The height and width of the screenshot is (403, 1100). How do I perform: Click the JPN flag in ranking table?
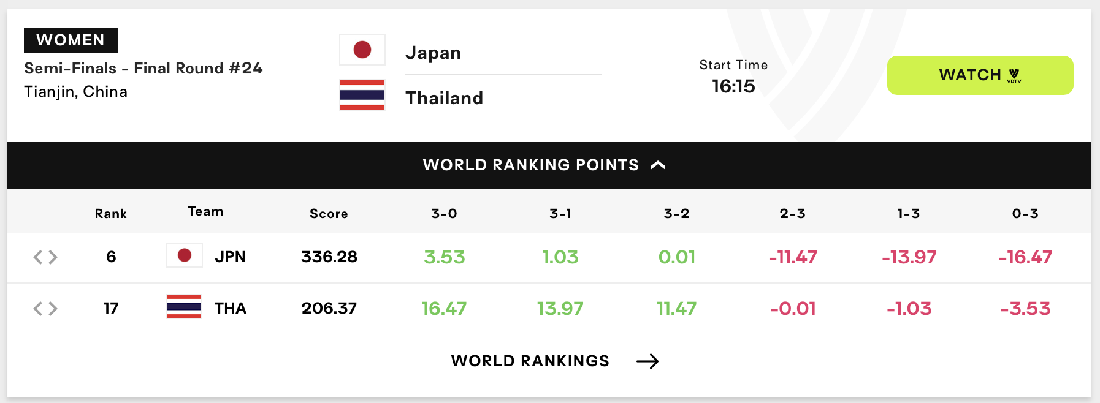[185, 255]
